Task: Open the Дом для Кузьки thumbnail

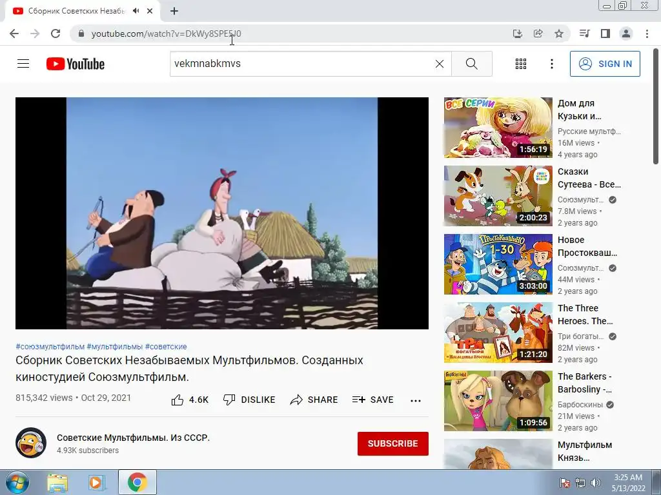Action: coord(498,128)
